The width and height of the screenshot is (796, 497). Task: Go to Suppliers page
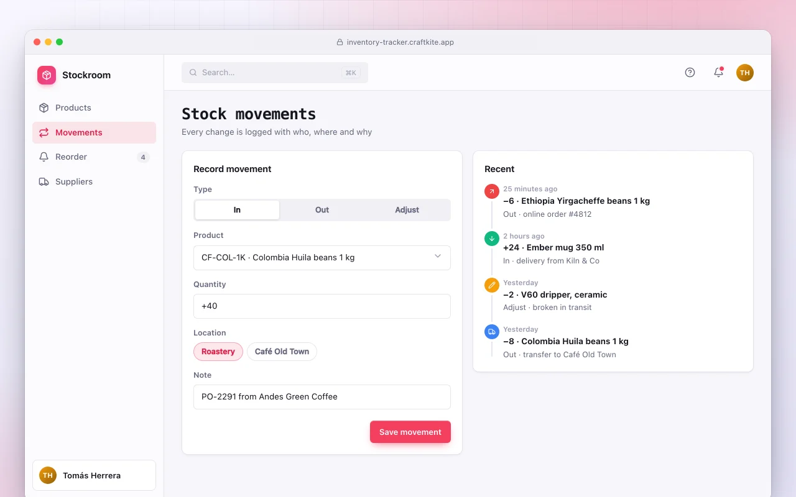tap(94, 182)
